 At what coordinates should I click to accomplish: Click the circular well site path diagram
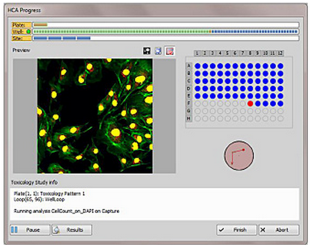pyautogui.click(x=239, y=155)
